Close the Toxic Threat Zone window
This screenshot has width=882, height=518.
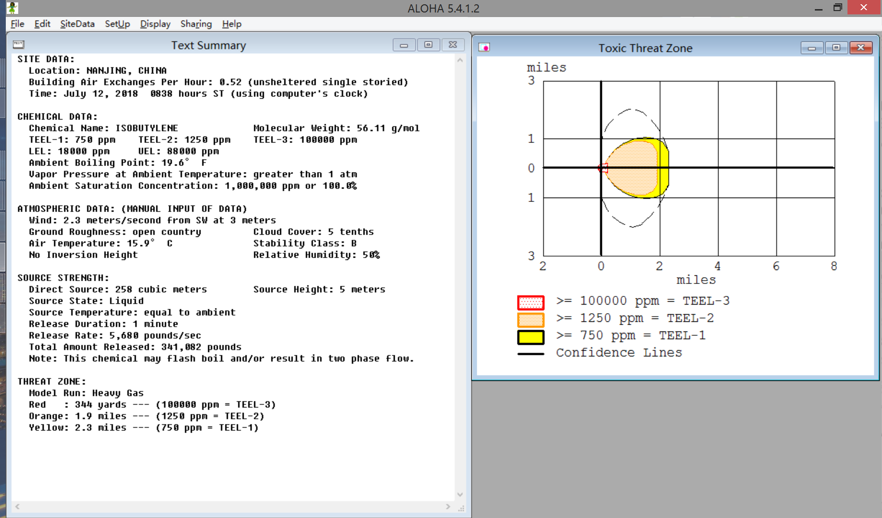point(861,48)
